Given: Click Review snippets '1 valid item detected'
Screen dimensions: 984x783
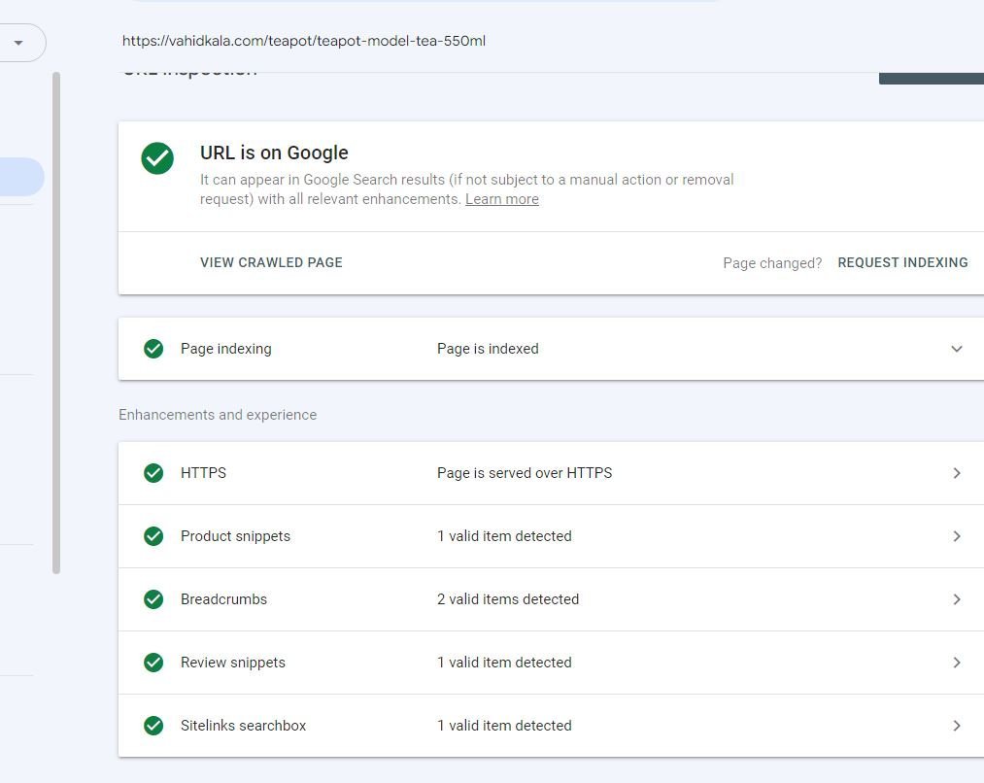Looking at the screenshot, I should pos(504,663).
